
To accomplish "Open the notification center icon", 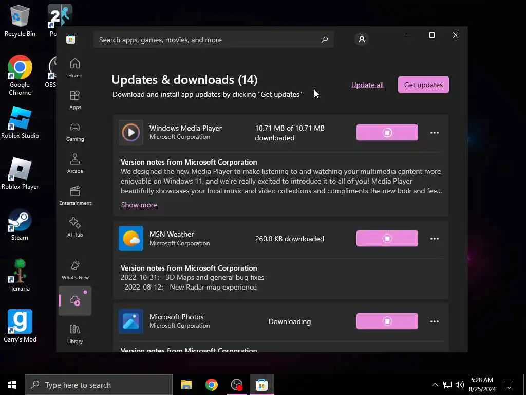I will [x=509, y=385].
